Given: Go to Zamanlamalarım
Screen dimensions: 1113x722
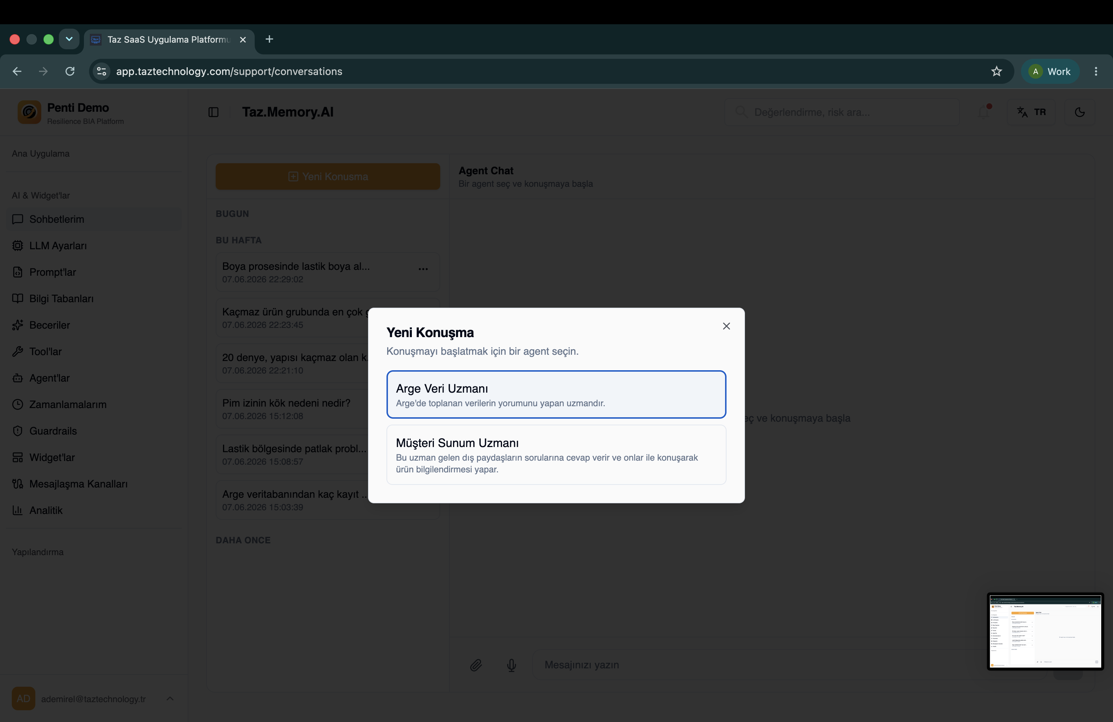Looking at the screenshot, I should pyautogui.click(x=93, y=404).
